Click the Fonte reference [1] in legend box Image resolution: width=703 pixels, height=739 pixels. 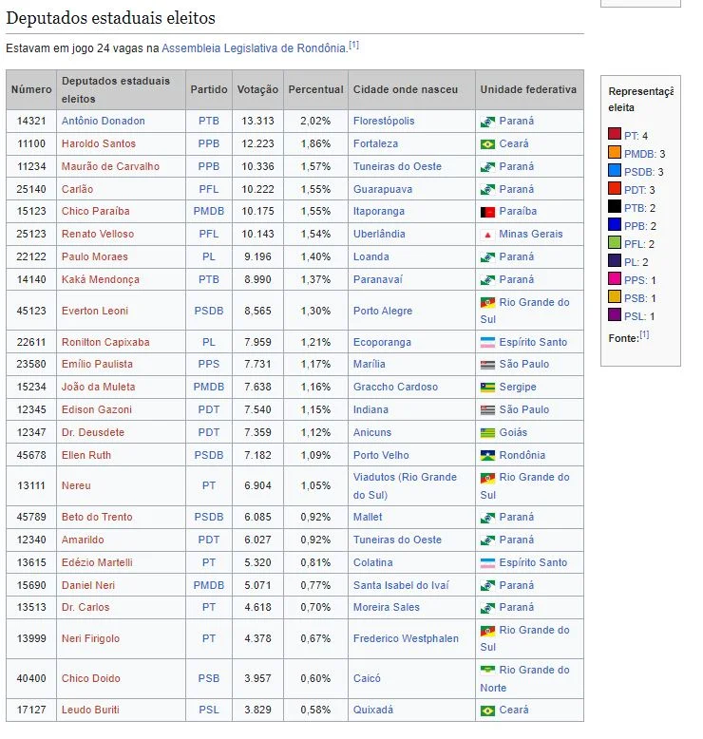(x=643, y=335)
